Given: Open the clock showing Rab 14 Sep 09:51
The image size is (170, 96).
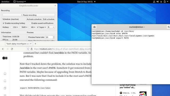Looking at the screenshot, I should [x=85, y=2].
